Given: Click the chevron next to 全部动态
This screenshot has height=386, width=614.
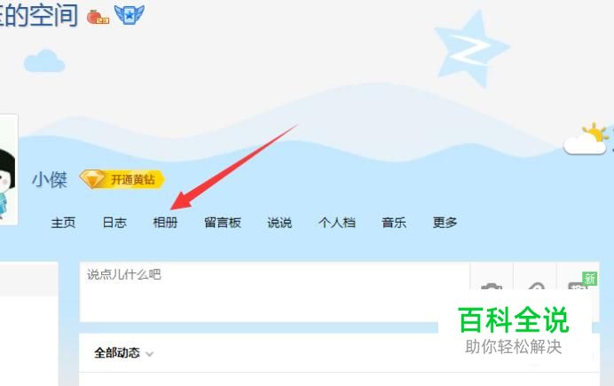Looking at the screenshot, I should tap(149, 354).
